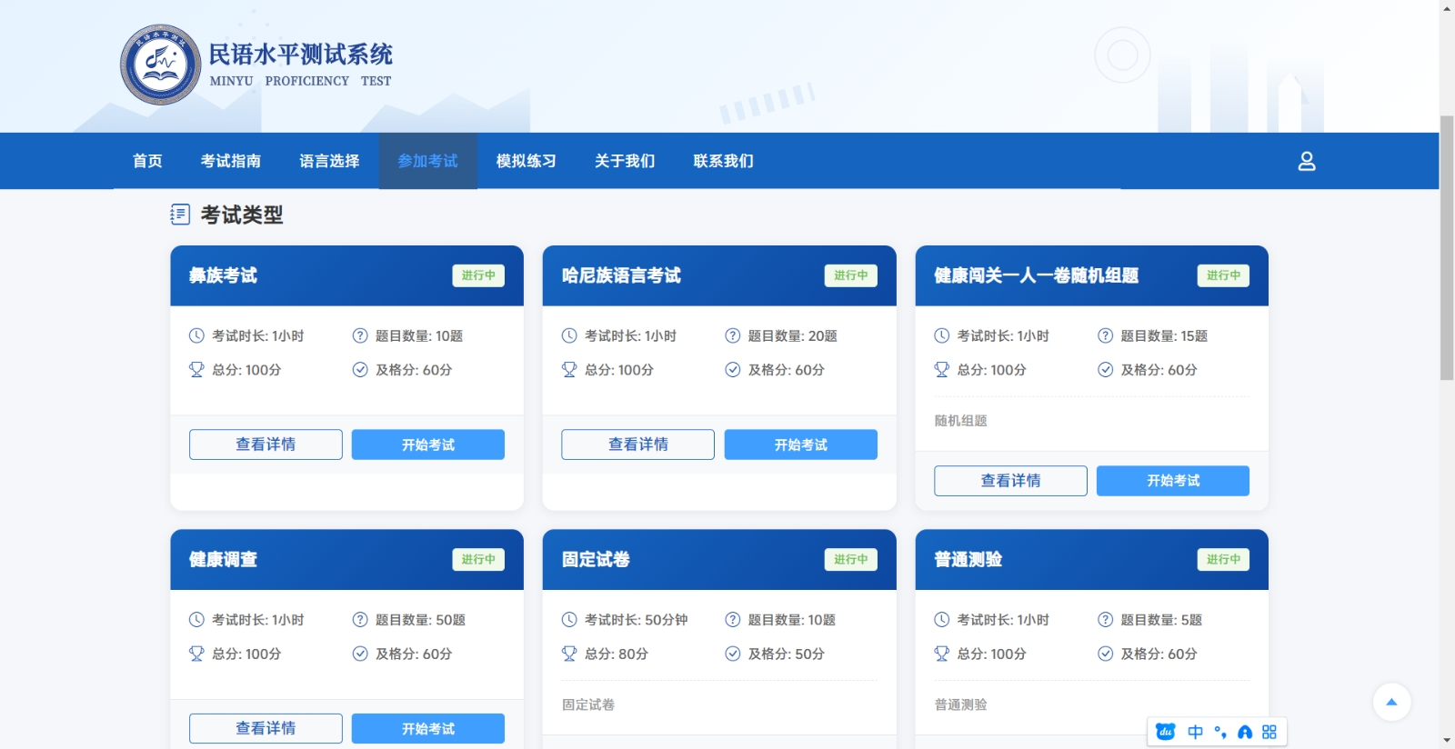Click the clock icon in 健康调查 card

196,620
